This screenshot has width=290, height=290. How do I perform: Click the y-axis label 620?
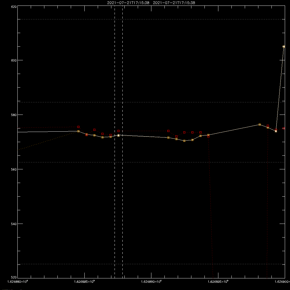14,7
